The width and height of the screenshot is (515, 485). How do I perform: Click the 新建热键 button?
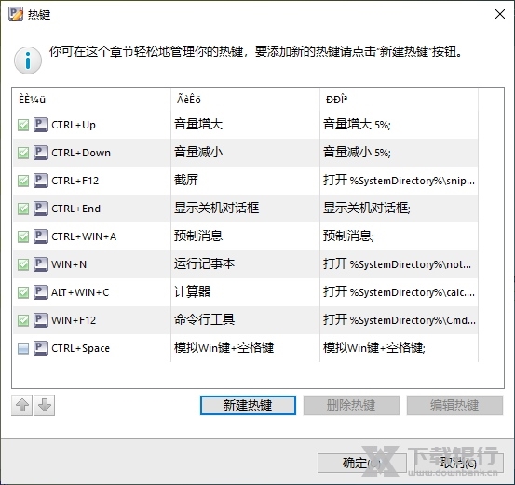point(248,405)
